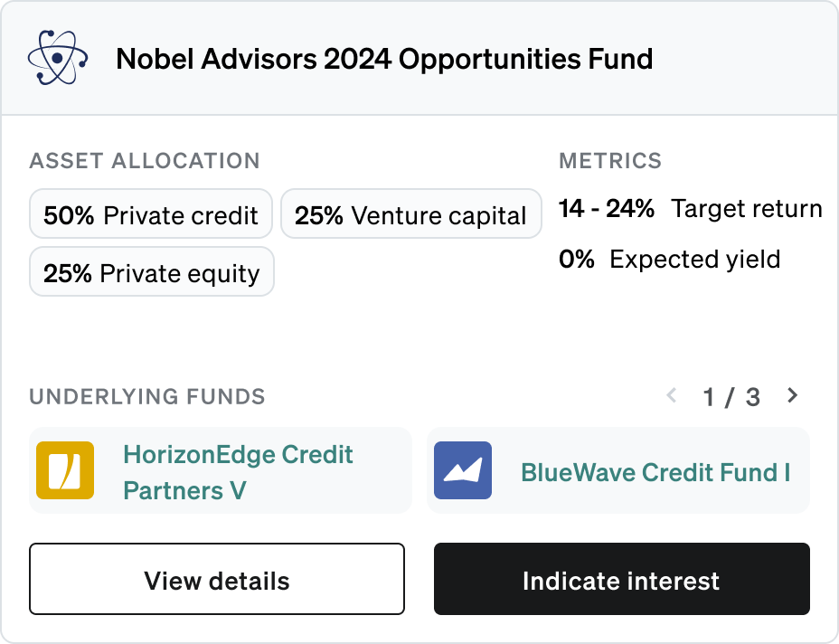The width and height of the screenshot is (839, 644).
Task: Click the Underlying Funds section heading
Action: pos(147,397)
